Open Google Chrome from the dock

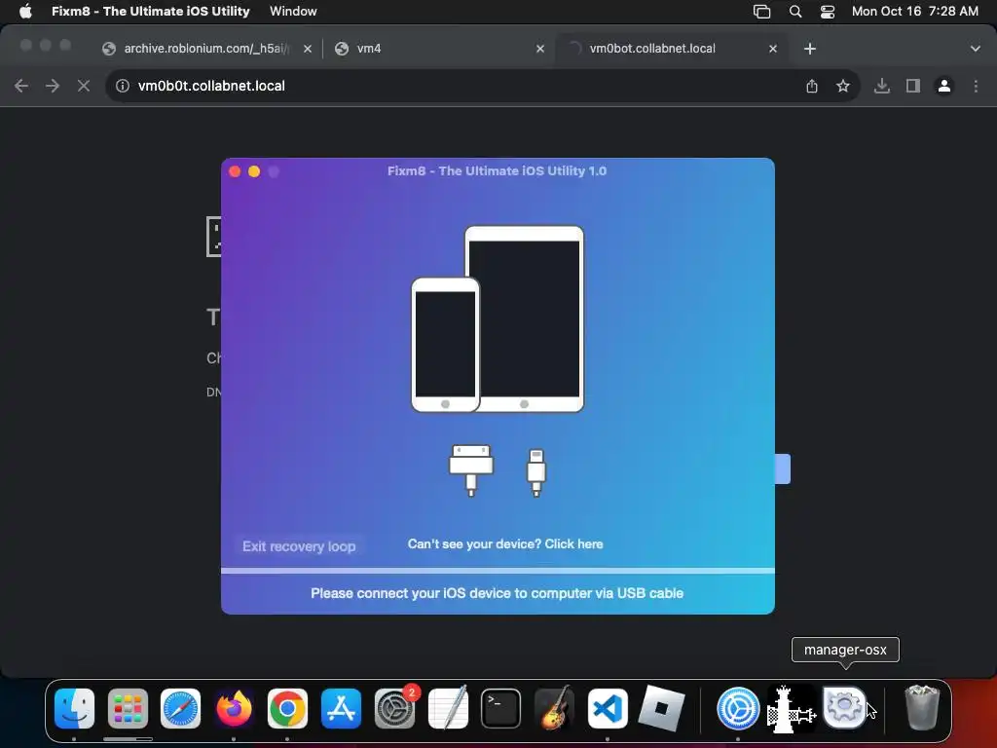(x=287, y=709)
